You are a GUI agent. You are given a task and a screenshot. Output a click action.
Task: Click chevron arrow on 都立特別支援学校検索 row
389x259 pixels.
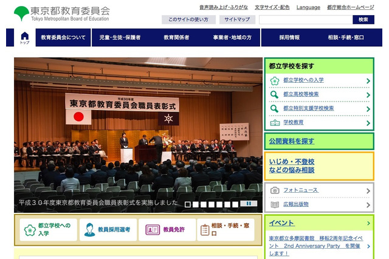pyautogui.click(x=368, y=109)
